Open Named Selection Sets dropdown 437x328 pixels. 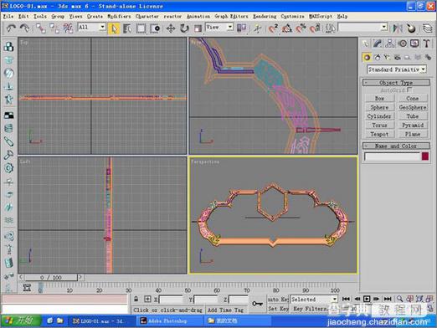tap(362, 27)
